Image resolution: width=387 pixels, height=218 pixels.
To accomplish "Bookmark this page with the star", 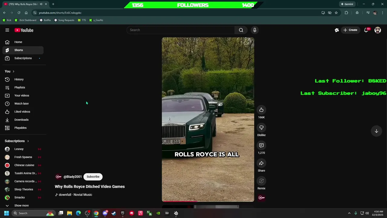I will coord(336,13).
